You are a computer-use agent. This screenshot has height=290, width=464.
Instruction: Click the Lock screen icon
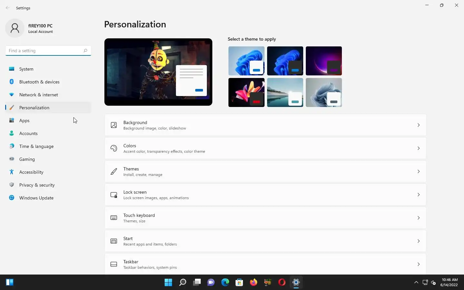[114, 195]
